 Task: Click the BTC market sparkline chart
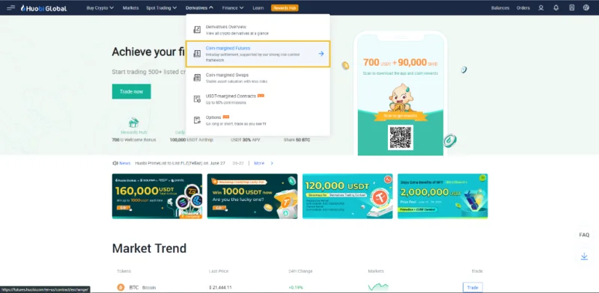click(x=378, y=287)
